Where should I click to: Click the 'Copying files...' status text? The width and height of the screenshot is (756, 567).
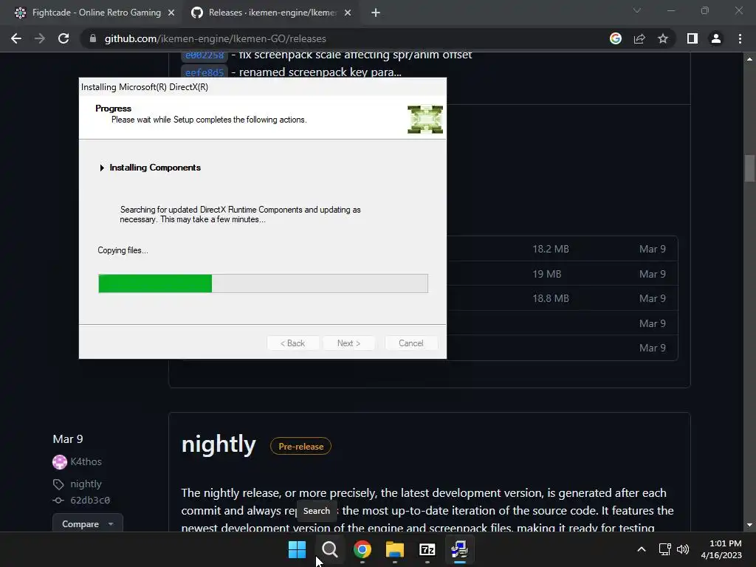tap(123, 250)
